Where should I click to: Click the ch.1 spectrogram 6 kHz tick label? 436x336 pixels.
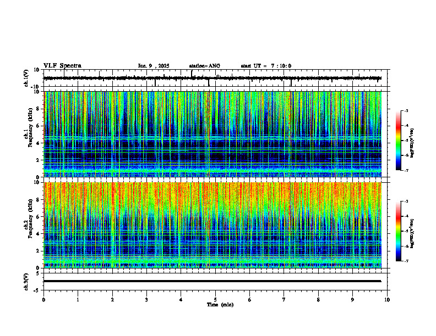[x=38, y=126]
